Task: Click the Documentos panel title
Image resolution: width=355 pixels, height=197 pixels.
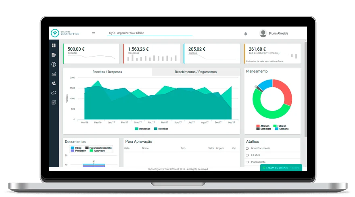Action: point(75,142)
